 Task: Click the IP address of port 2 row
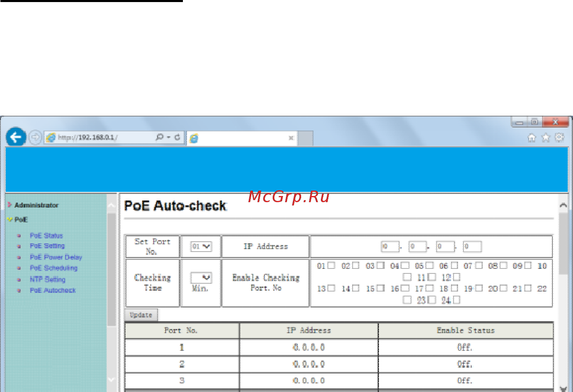point(309,364)
